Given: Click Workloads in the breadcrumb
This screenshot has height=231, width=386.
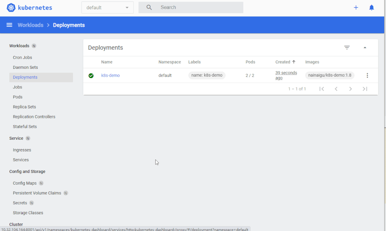Looking at the screenshot, I should tap(30, 25).
